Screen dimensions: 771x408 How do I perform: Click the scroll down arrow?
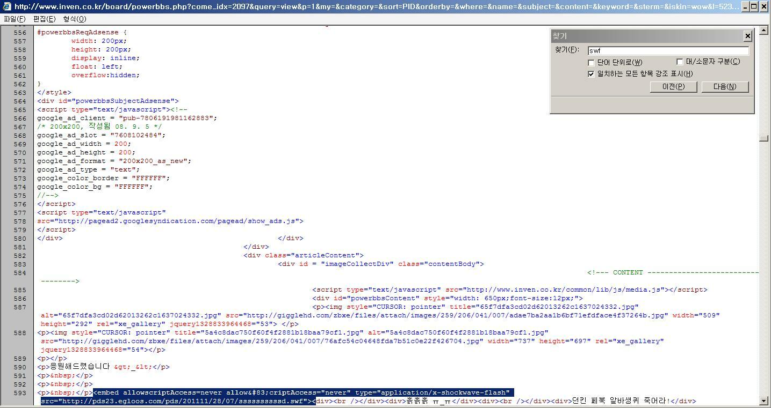(763, 401)
